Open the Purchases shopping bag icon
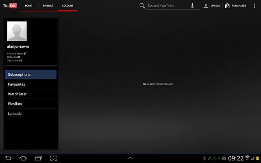261x163 pixels. coord(227,6)
